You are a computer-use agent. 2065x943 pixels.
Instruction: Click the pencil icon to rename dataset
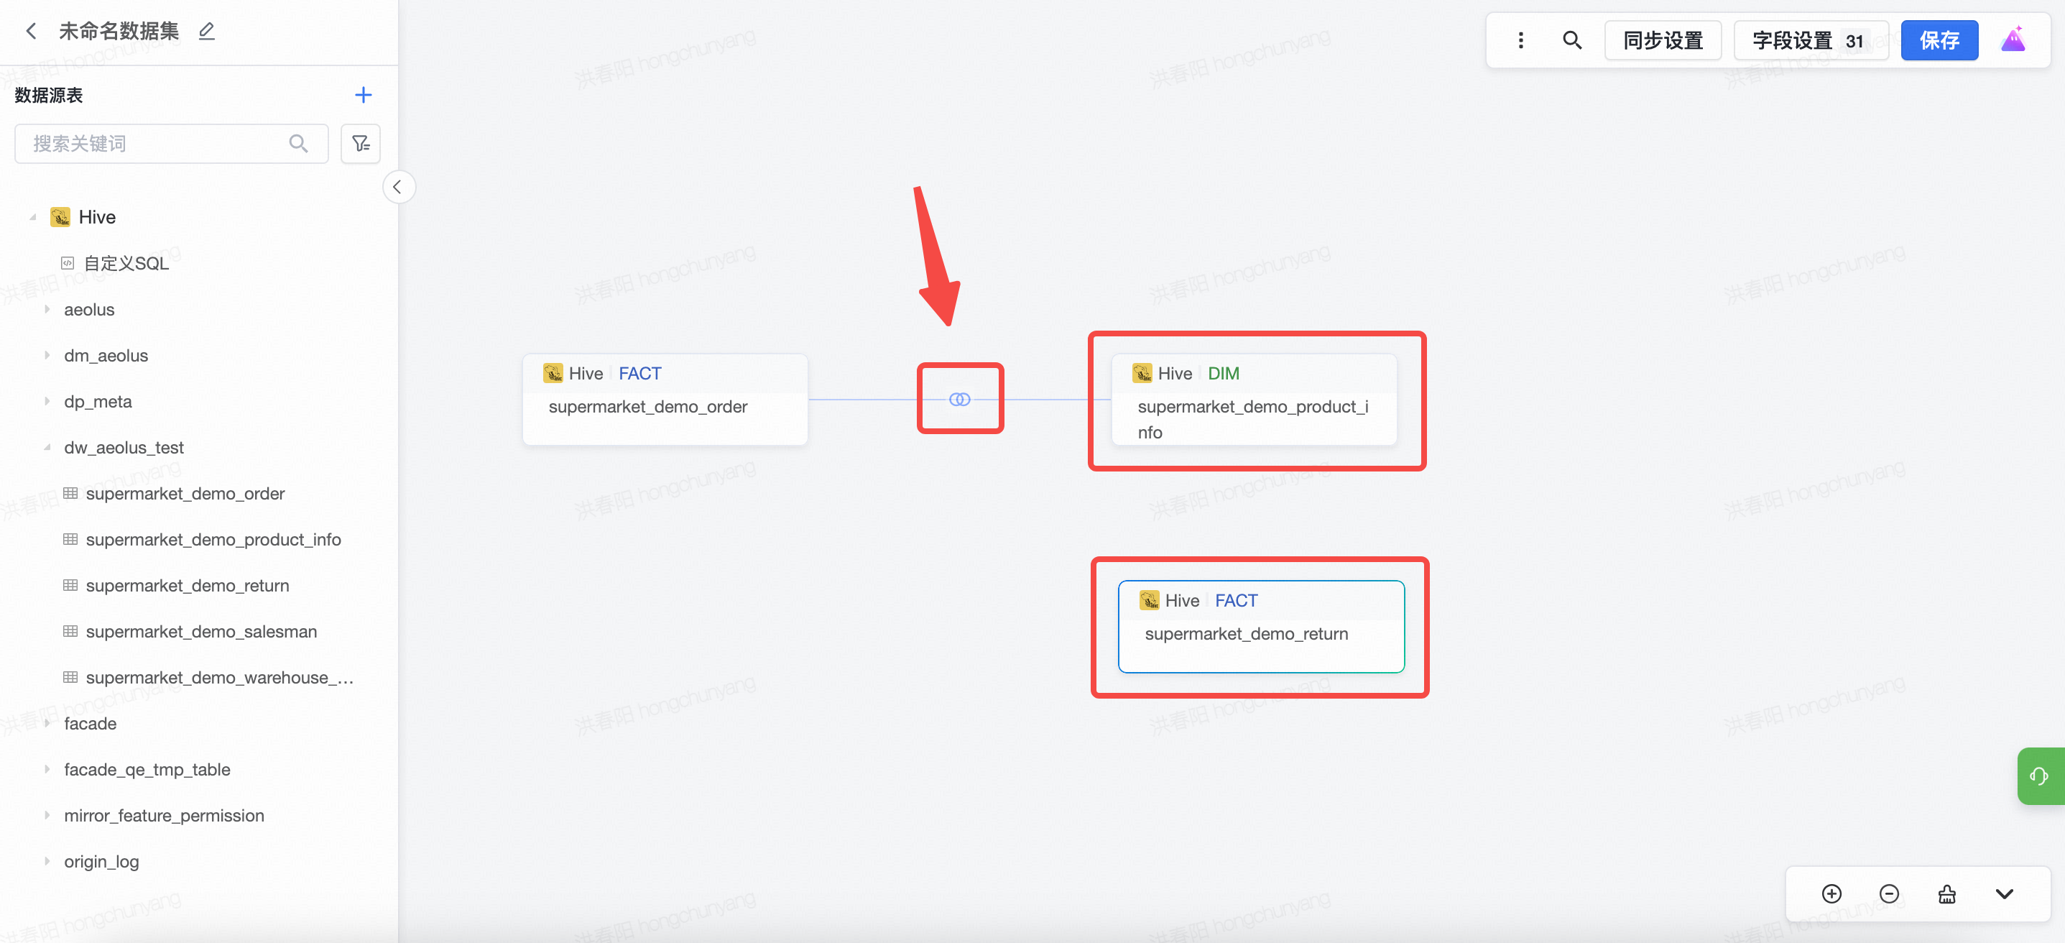(x=207, y=32)
